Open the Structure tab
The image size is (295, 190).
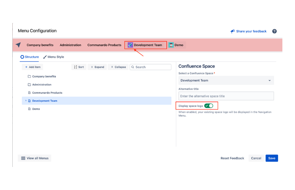click(x=29, y=57)
